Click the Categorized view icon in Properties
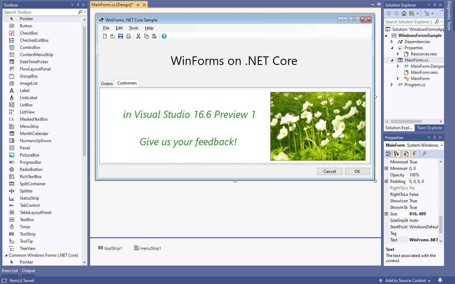Screen dimensions: 455x284 389,154
